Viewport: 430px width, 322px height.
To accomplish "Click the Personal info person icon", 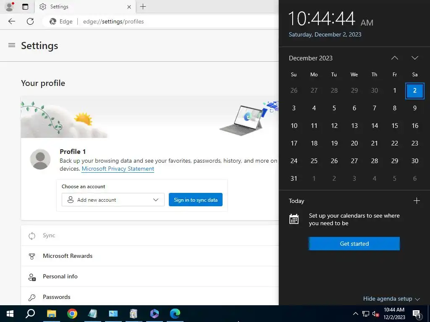I will 32,277.
